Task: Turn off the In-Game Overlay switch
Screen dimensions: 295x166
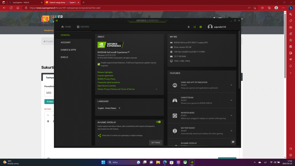Action: point(158,122)
